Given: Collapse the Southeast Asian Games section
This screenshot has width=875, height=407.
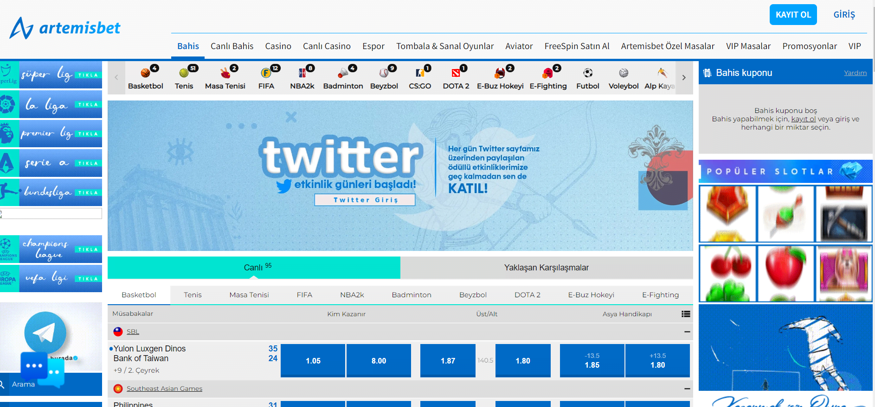Looking at the screenshot, I should [x=687, y=388].
